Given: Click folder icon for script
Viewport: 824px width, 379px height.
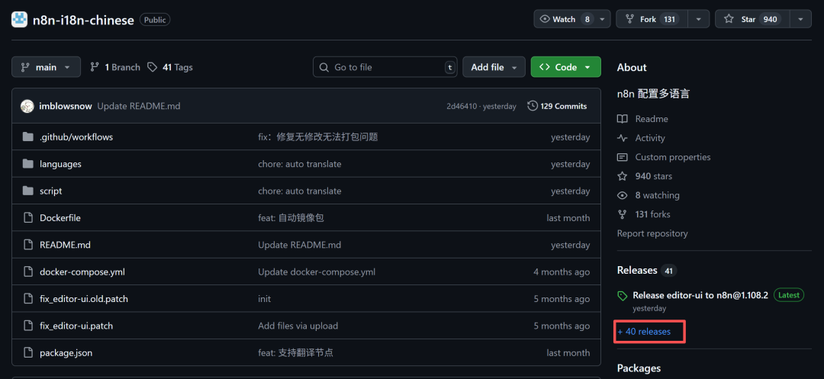Looking at the screenshot, I should point(28,191).
